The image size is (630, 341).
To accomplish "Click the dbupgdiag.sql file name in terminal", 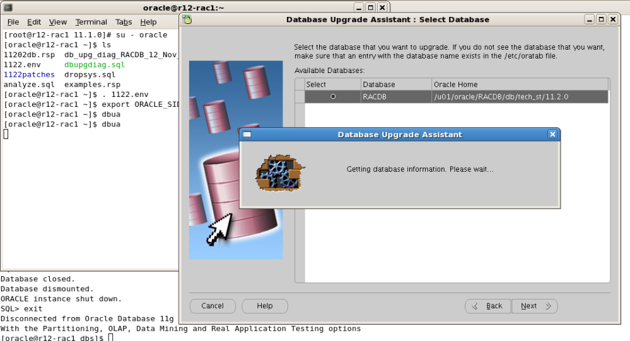I will click(95, 65).
